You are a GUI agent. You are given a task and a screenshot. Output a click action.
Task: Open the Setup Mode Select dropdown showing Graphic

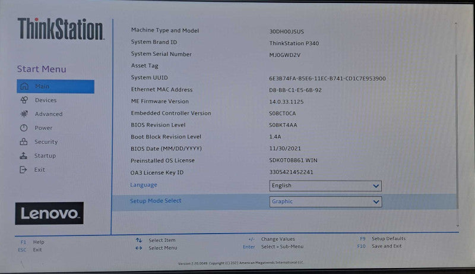point(325,201)
